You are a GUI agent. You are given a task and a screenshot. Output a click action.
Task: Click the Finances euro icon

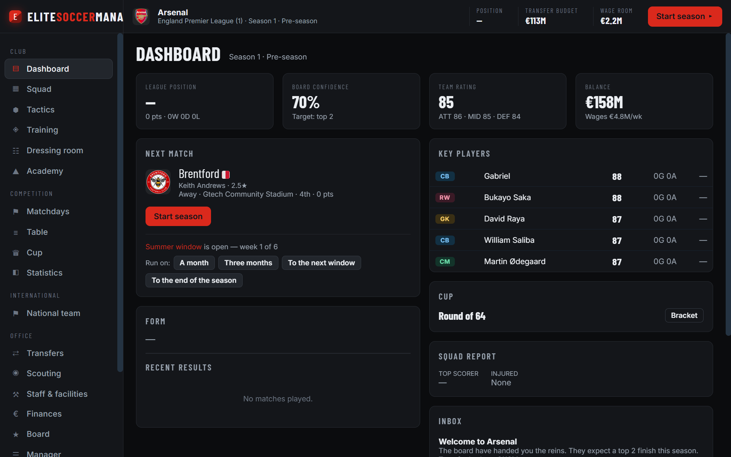16,414
